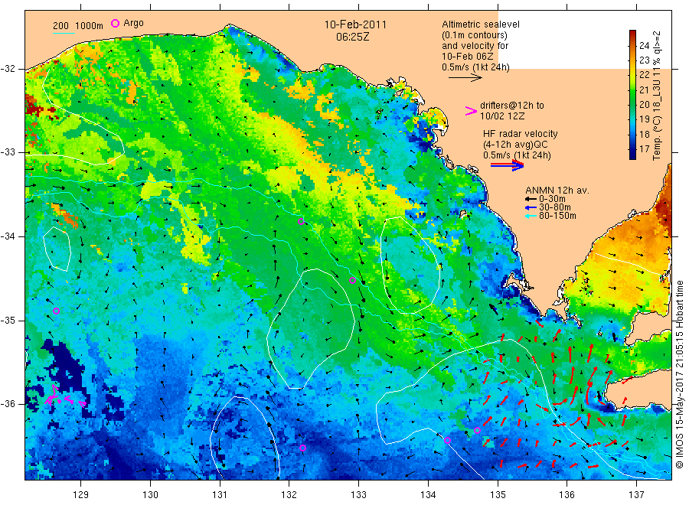Screen dimensions: 689x505
Task: Click the 'ANMN 12h av.' legend heading
Action: pyautogui.click(x=557, y=191)
